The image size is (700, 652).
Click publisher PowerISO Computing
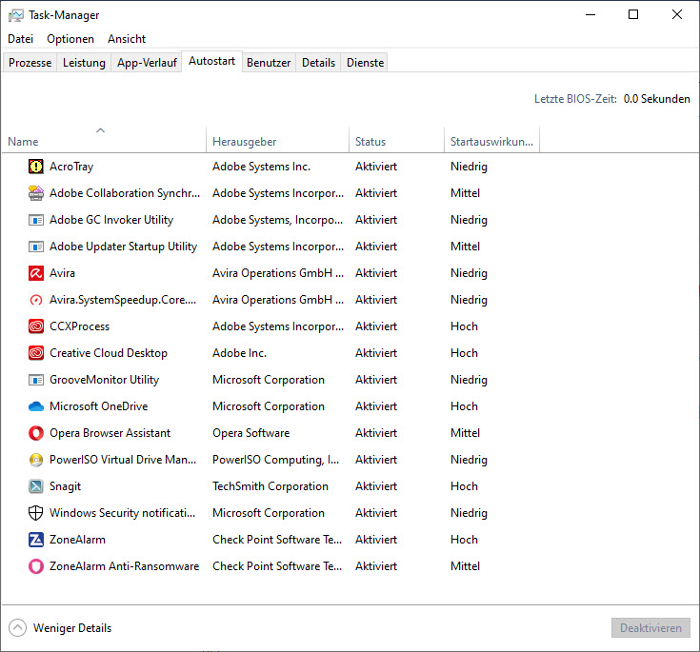coord(276,460)
